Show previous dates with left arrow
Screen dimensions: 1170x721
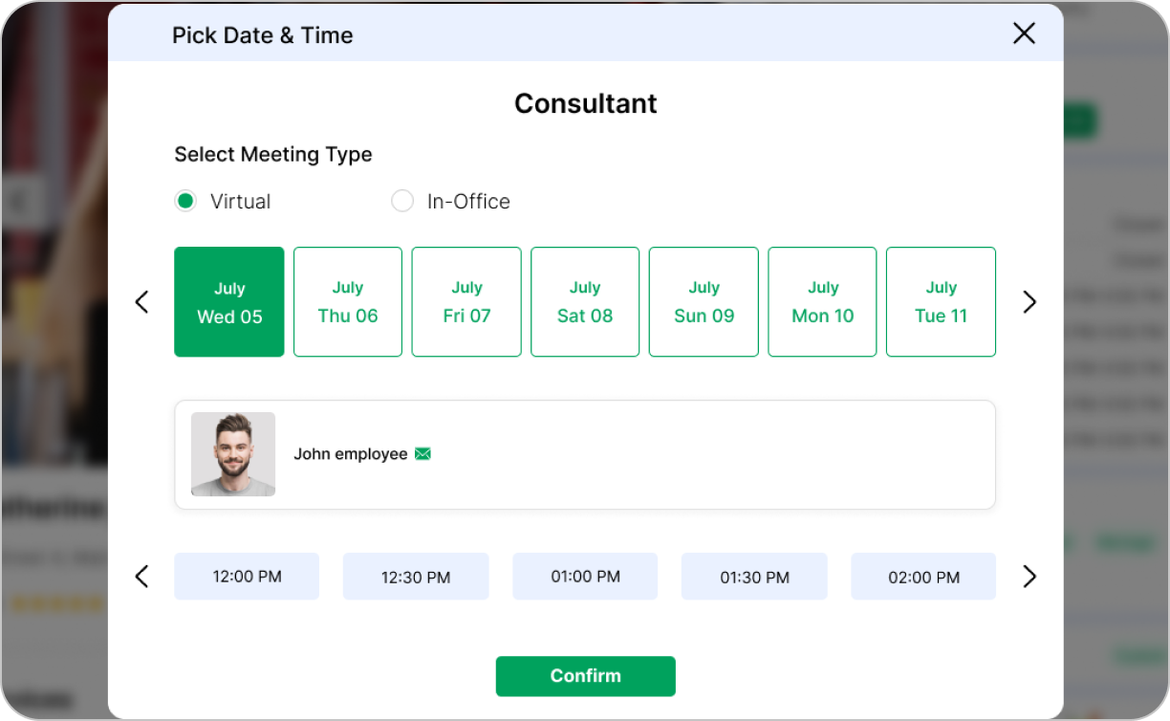click(x=141, y=302)
